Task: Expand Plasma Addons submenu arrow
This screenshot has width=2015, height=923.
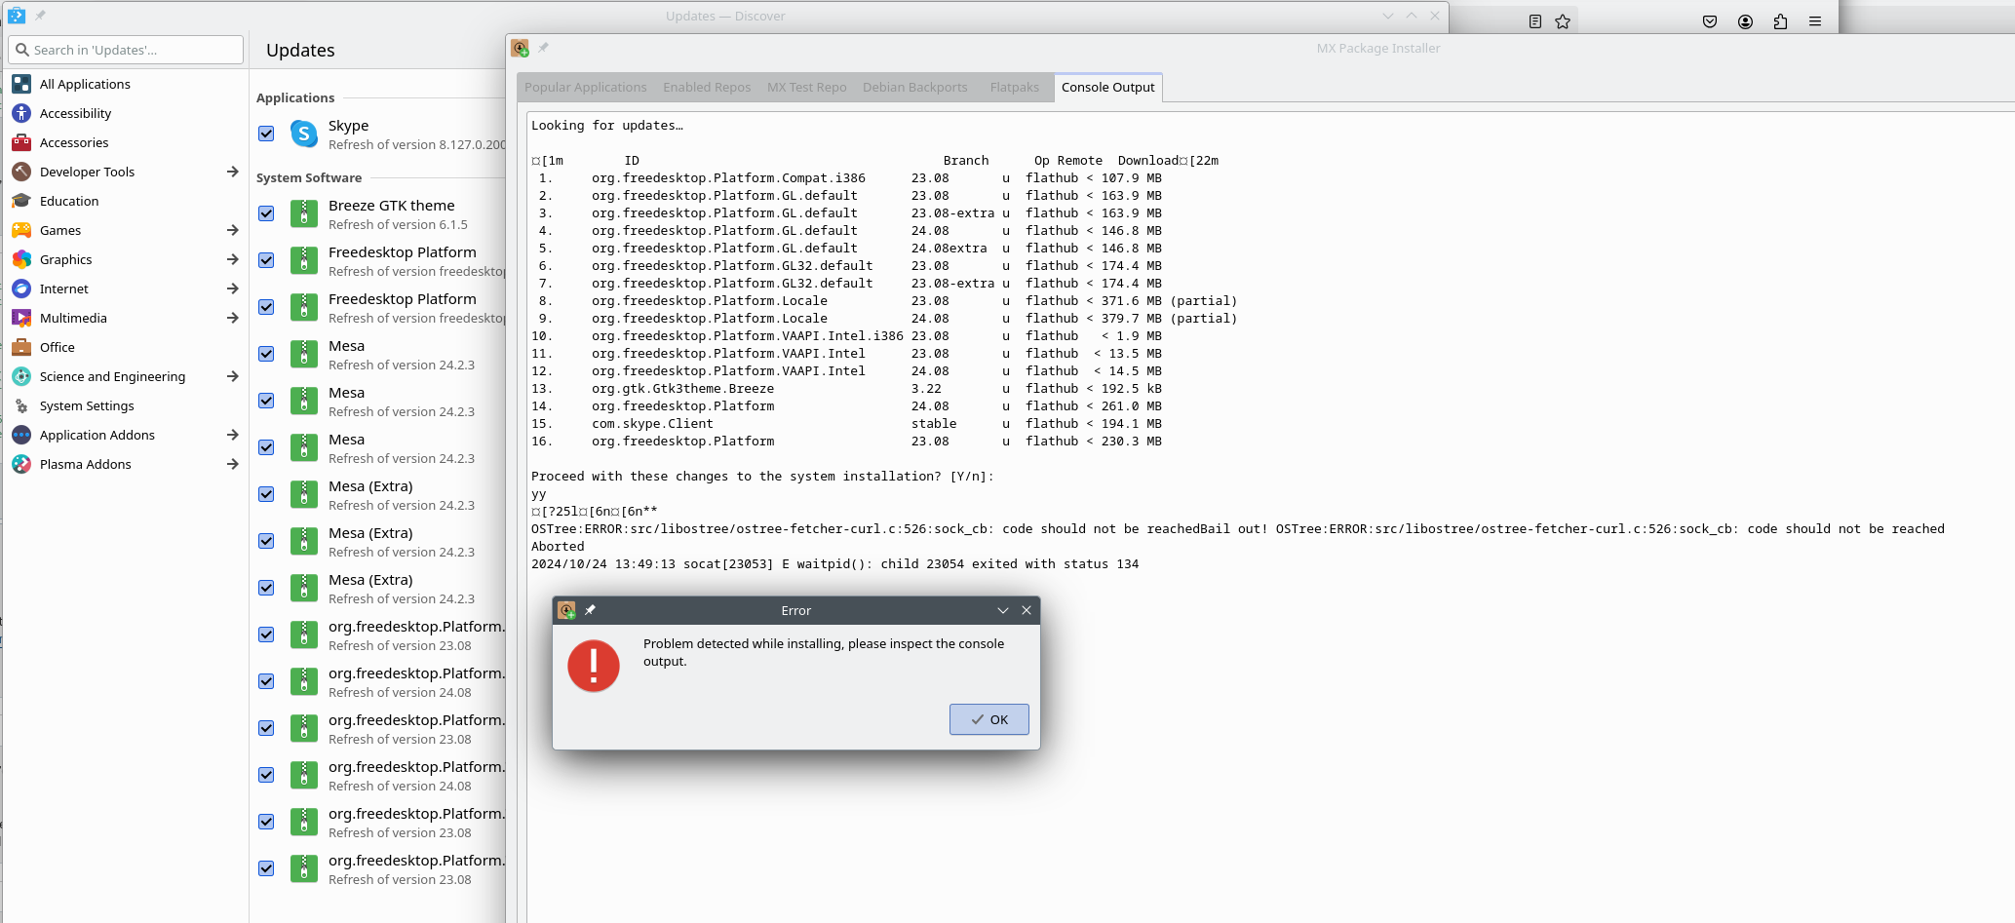Action: [x=232, y=464]
